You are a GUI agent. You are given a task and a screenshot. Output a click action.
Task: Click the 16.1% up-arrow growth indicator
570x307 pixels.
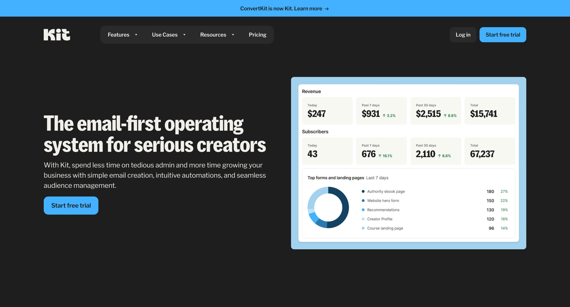pos(385,156)
